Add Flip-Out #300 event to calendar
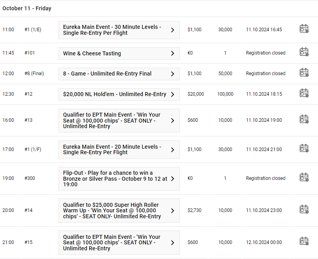The width and height of the screenshot is (318, 259). [304, 178]
